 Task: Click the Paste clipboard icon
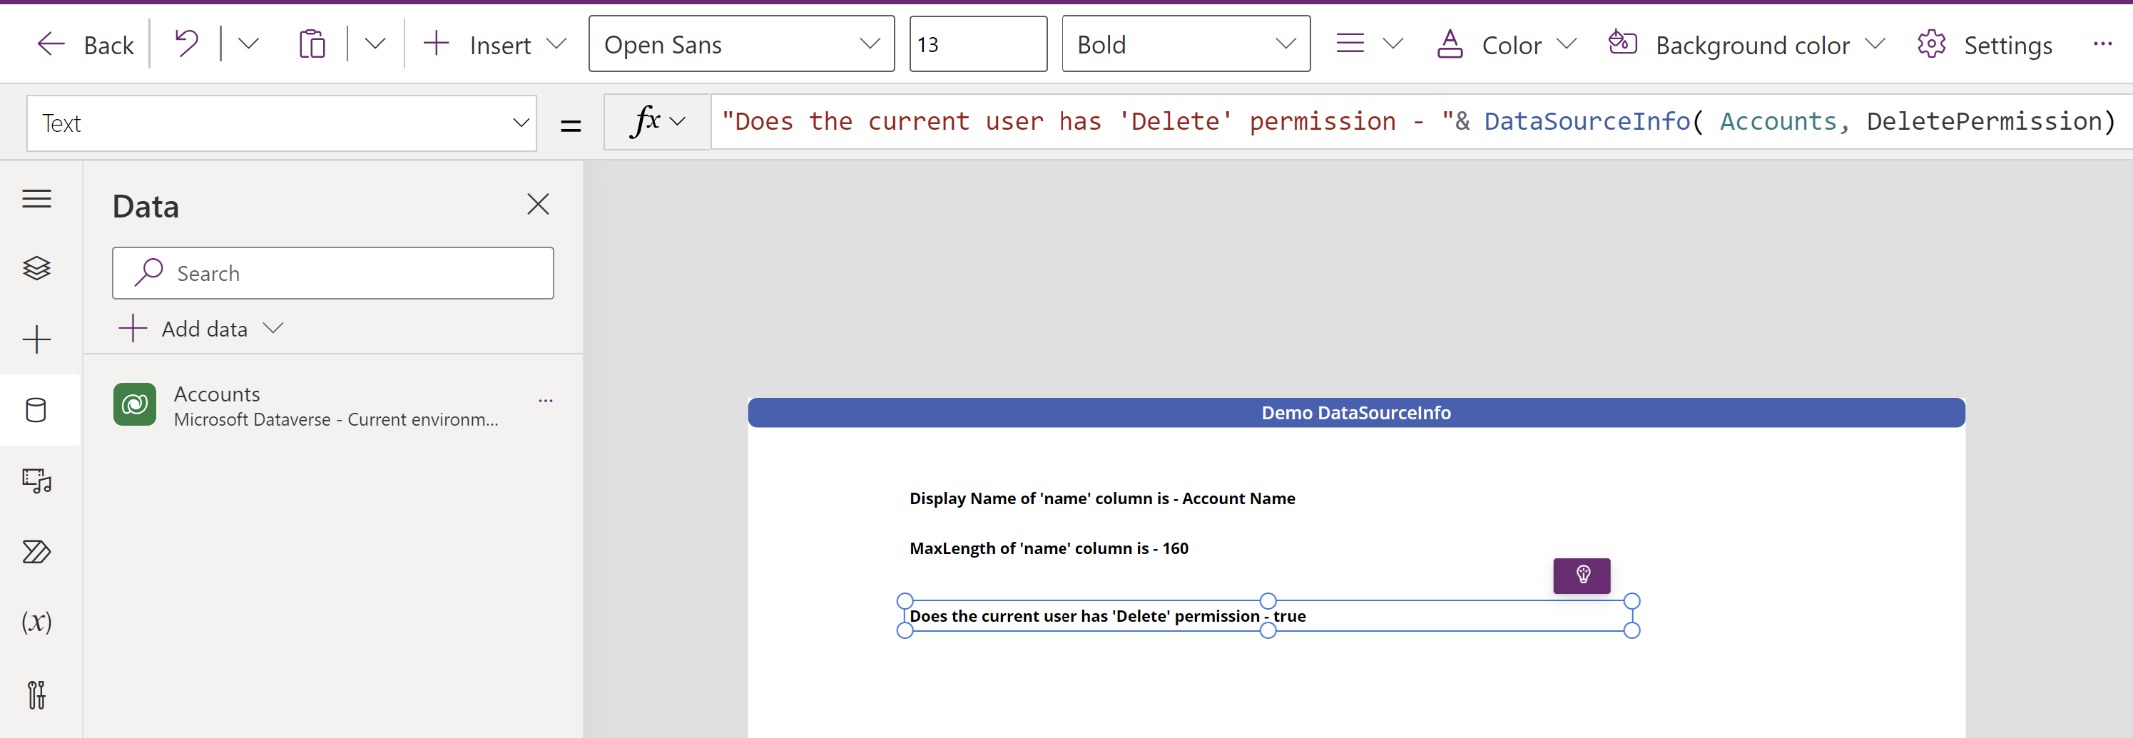(311, 43)
